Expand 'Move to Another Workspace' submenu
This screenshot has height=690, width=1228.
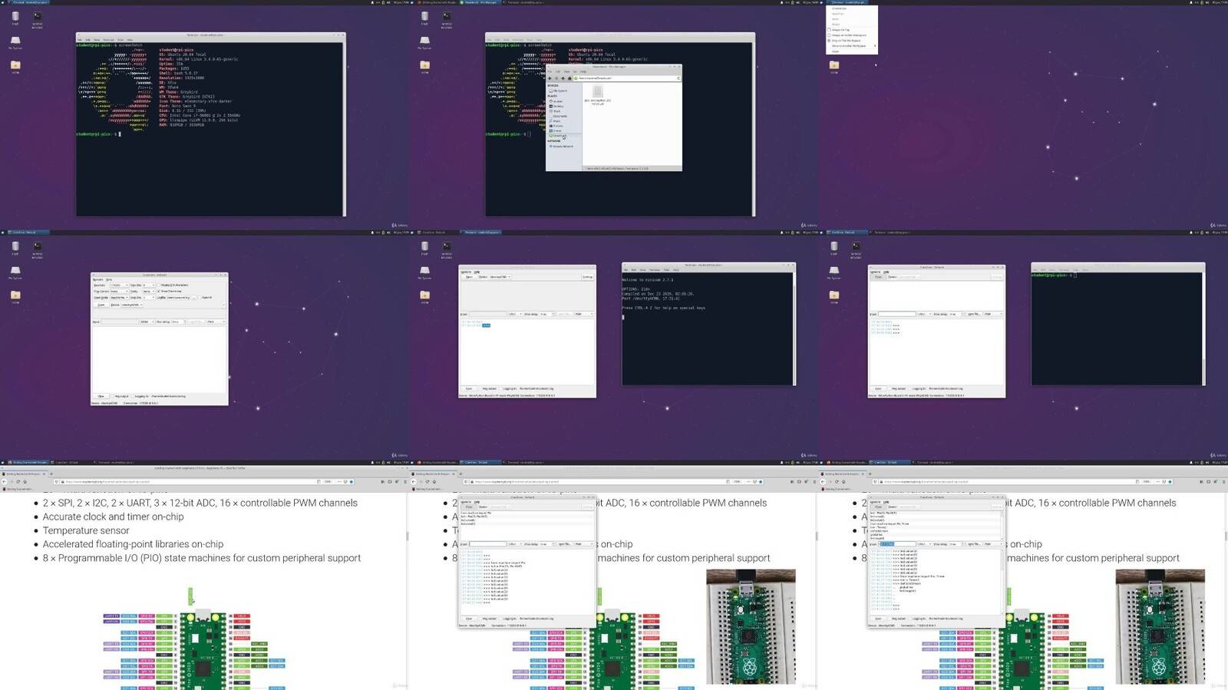pyautogui.click(x=850, y=46)
